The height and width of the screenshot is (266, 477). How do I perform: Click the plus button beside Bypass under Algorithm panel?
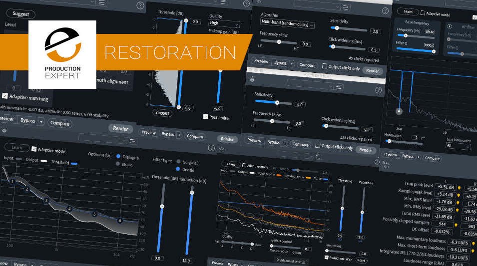(291, 64)
